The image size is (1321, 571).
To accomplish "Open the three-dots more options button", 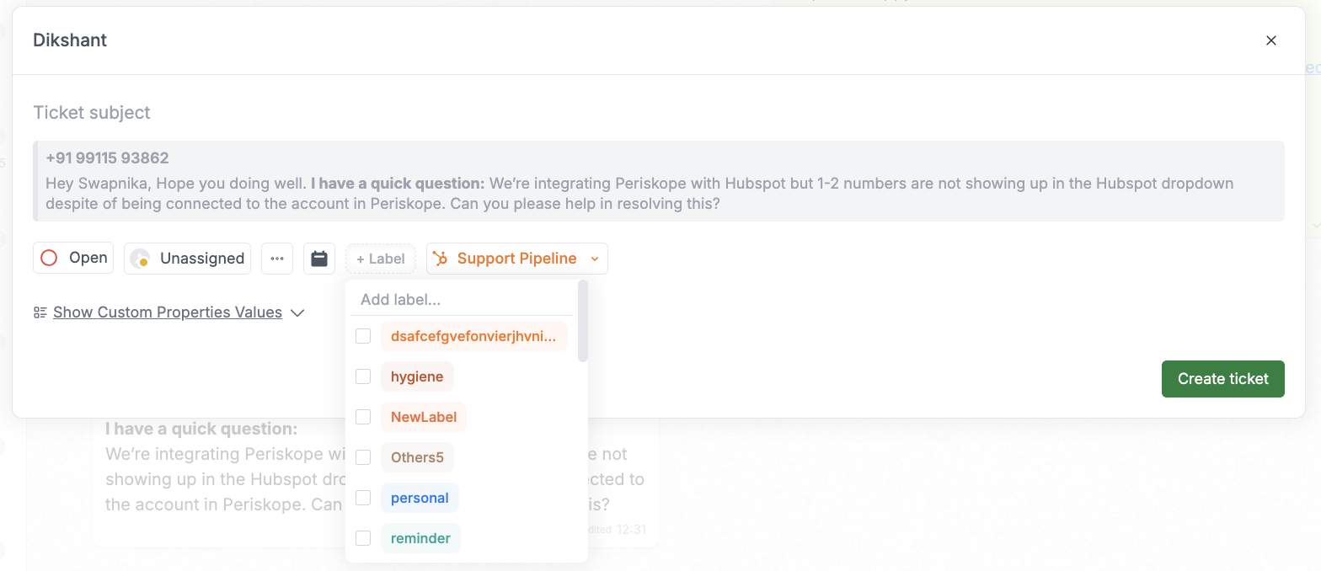I will pyautogui.click(x=277, y=259).
